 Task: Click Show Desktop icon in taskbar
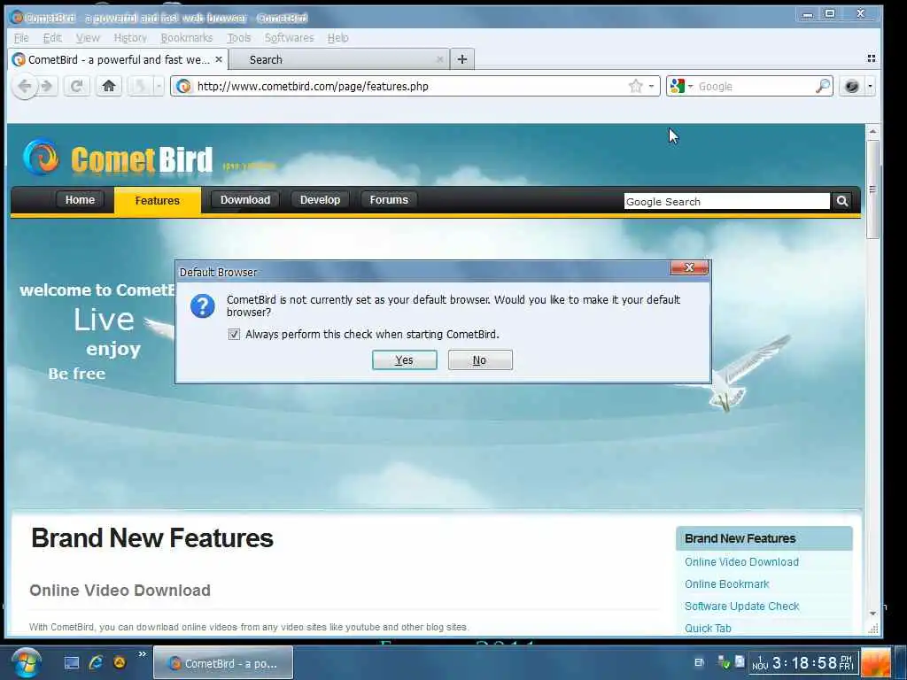pos(72,662)
